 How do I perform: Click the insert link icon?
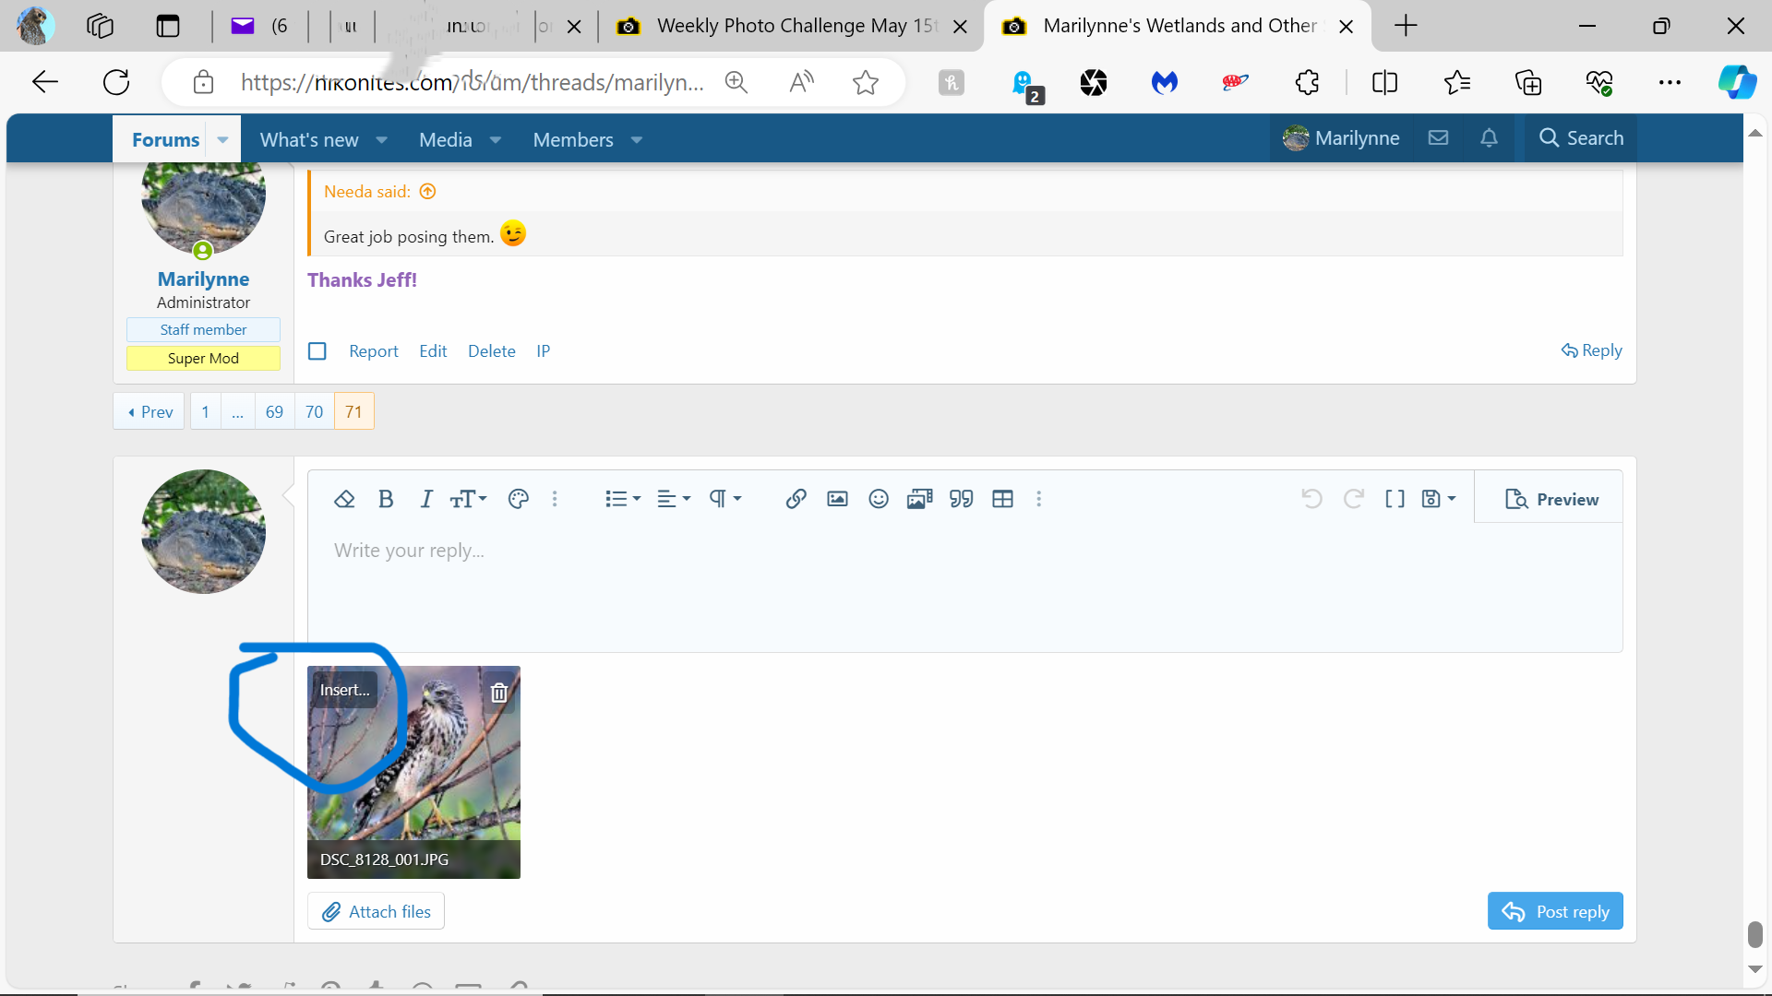pos(796,499)
